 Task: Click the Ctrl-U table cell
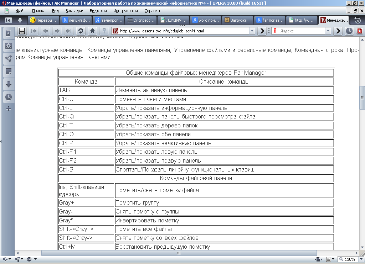(x=86, y=99)
